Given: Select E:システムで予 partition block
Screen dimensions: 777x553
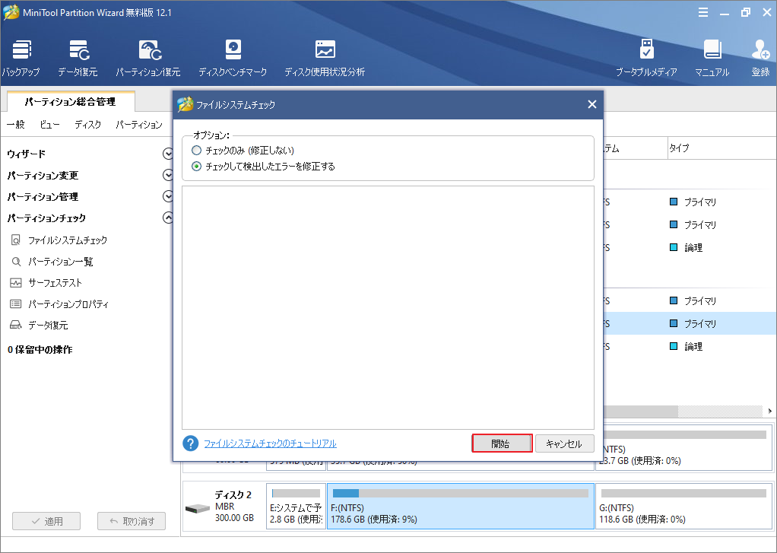Looking at the screenshot, I should coord(296,507).
